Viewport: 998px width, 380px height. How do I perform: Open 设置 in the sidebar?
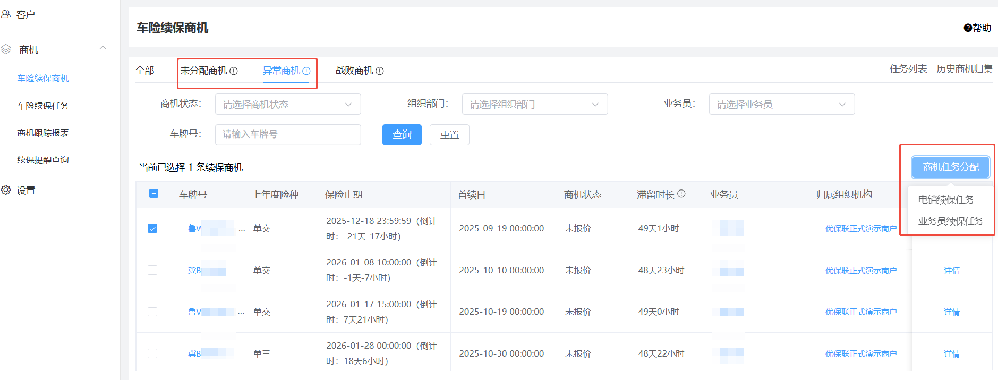(26, 191)
